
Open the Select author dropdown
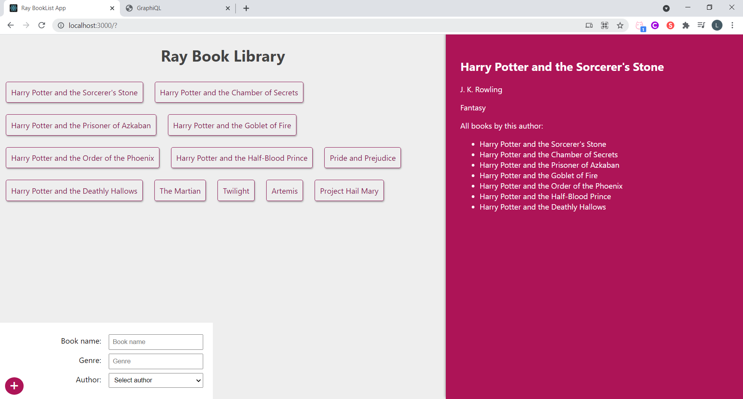click(x=156, y=380)
